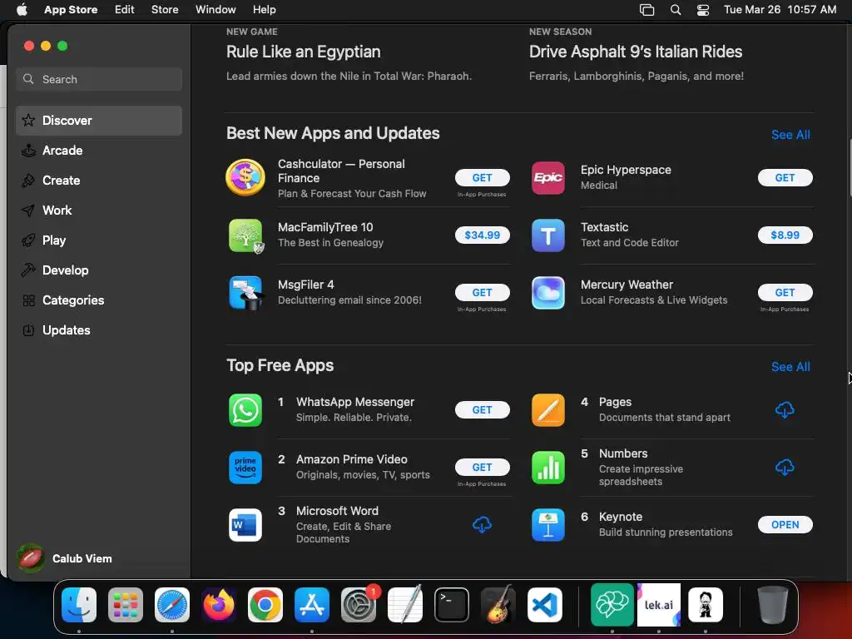Redownload Pages via cloud icon
Screen dimensions: 852x639
coord(785,410)
